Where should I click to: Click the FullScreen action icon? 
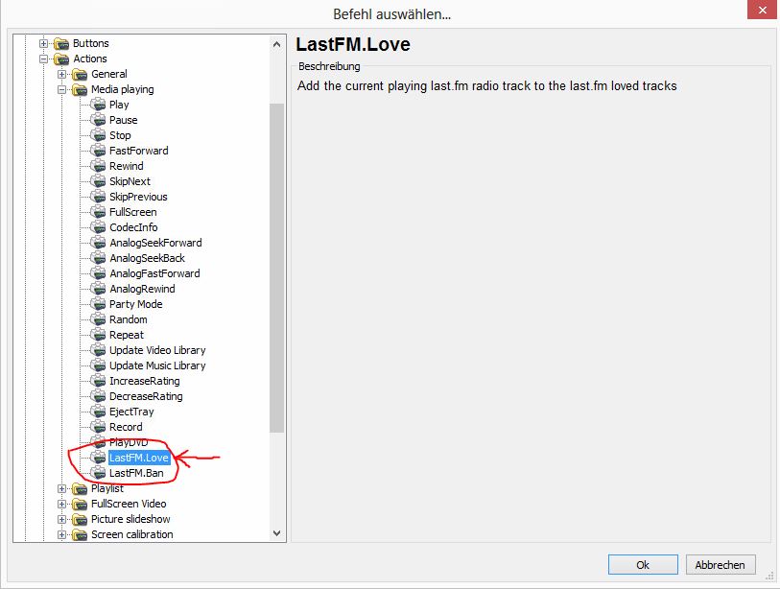[99, 212]
